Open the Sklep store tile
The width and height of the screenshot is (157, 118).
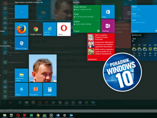tap(108, 12)
